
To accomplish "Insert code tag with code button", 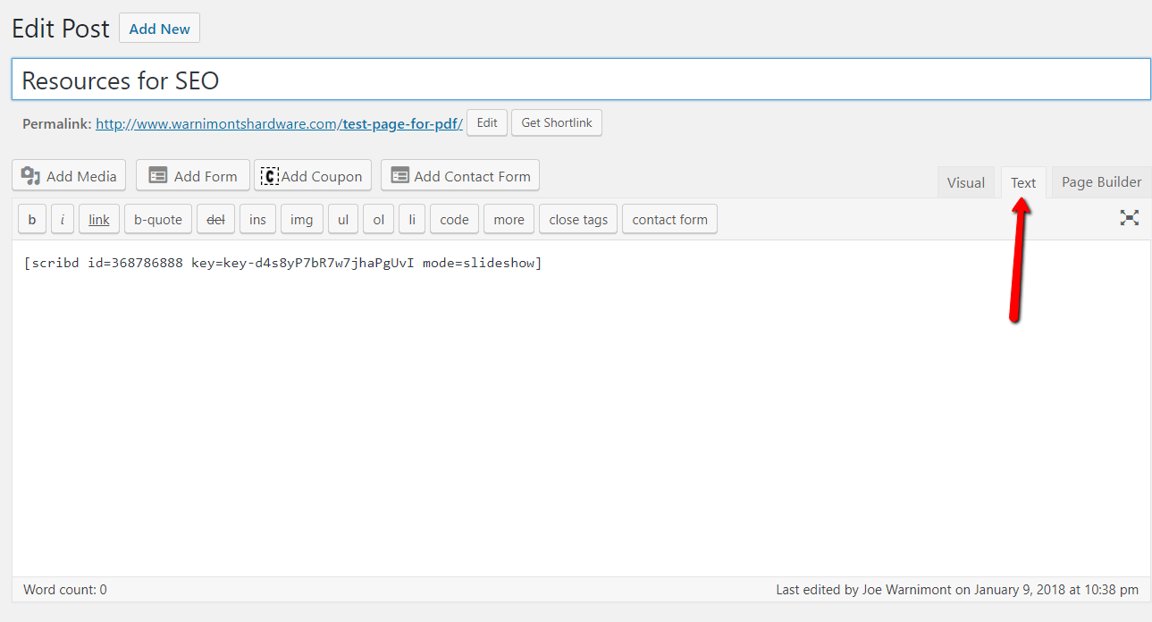I will click(455, 219).
